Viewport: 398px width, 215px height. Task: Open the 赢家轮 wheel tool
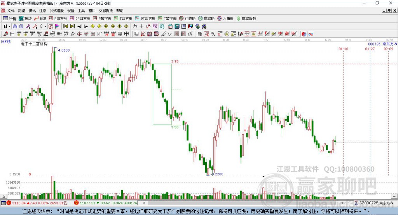[206, 19]
